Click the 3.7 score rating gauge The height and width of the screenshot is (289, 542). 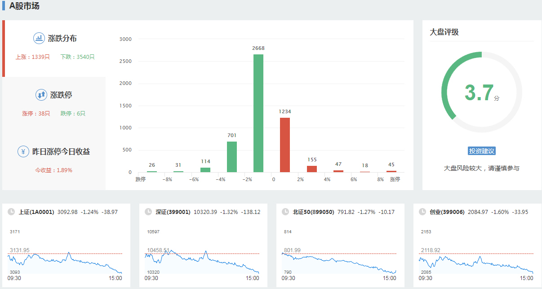coord(481,92)
